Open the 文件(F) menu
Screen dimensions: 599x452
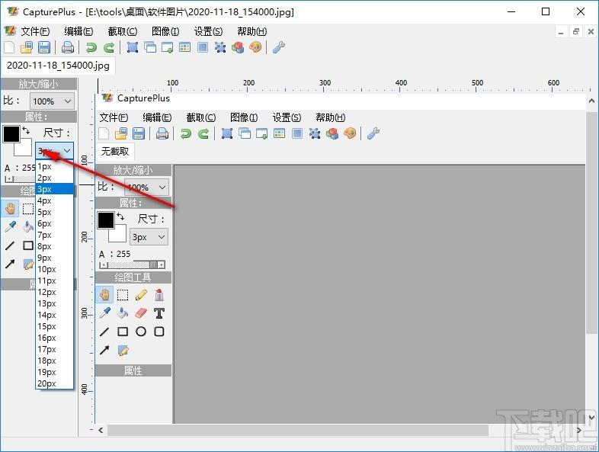[x=35, y=31]
